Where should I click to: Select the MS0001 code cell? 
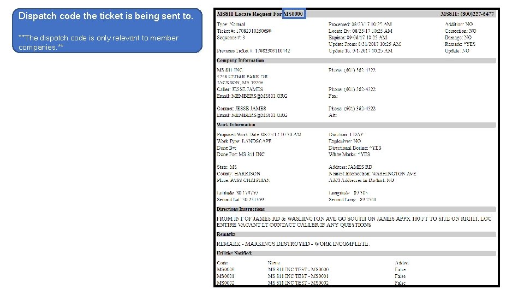pos(225,276)
